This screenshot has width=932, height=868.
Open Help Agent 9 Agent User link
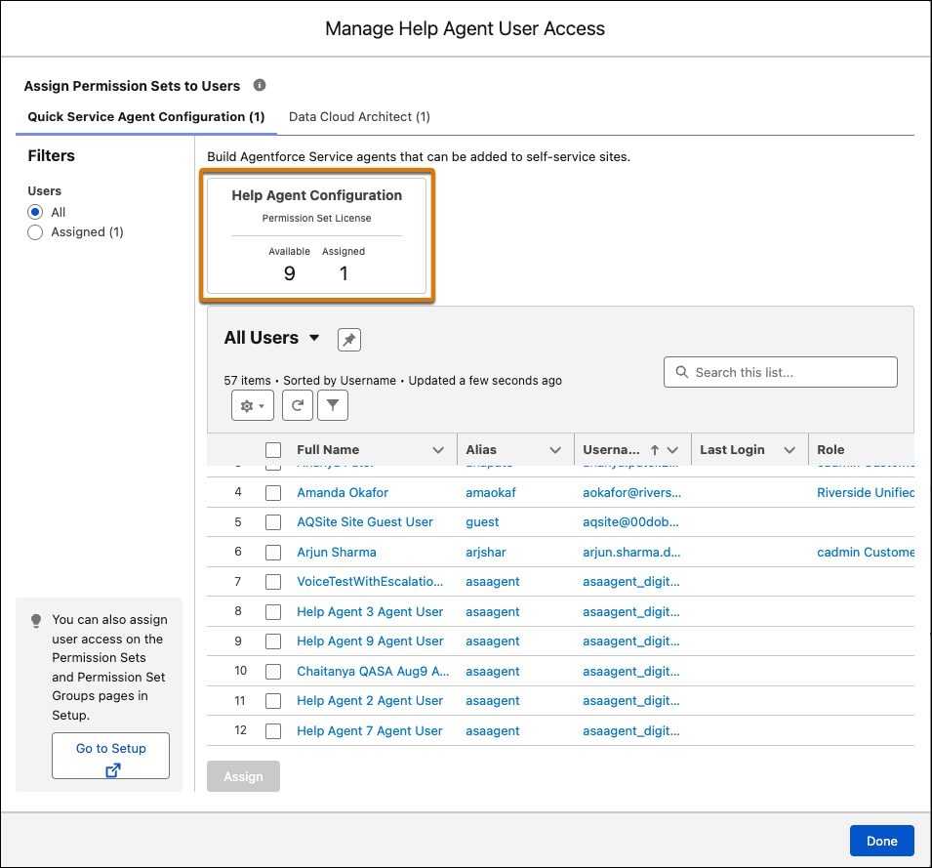[x=370, y=641]
